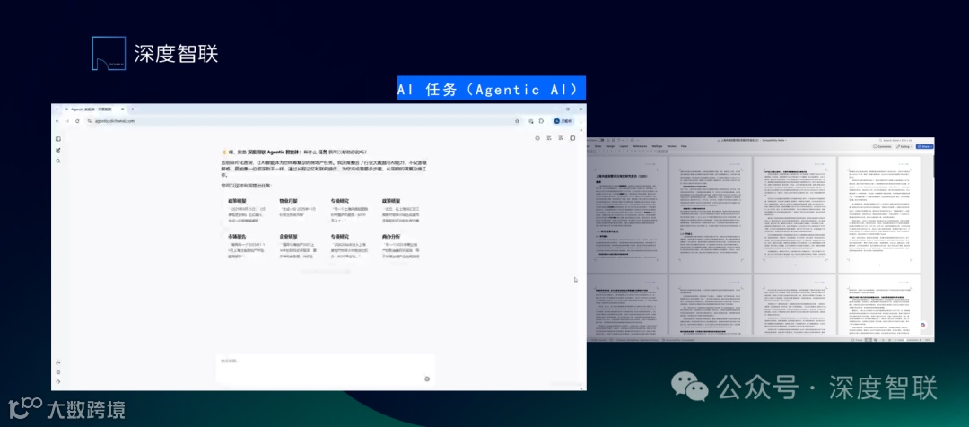Click the Word search box
Screen dimensions: 969x427
(x=895, y=140)
